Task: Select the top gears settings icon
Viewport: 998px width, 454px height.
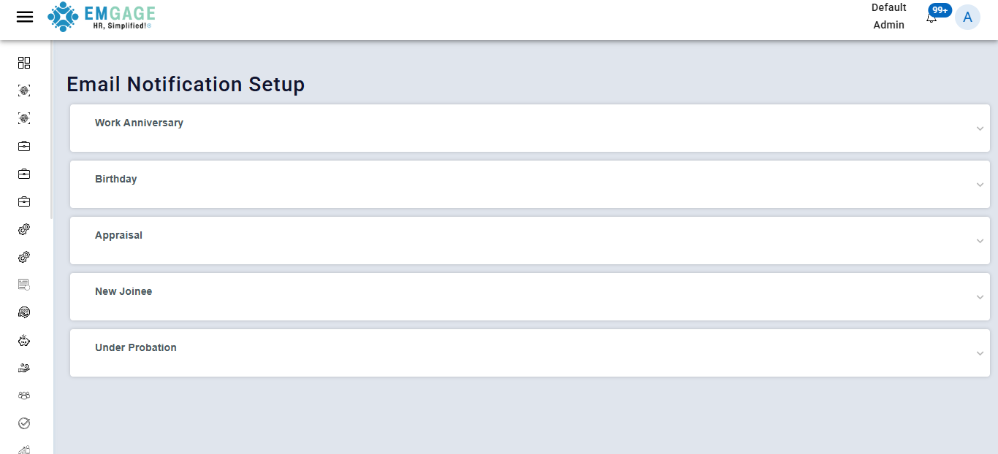Action: [x=23, y=228]
